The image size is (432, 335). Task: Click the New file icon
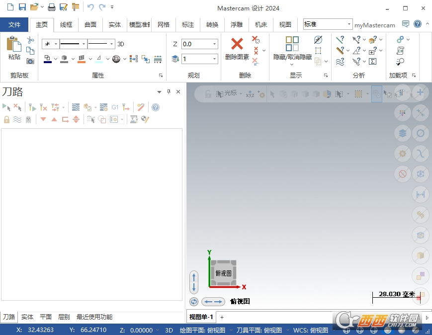[10, 7]
